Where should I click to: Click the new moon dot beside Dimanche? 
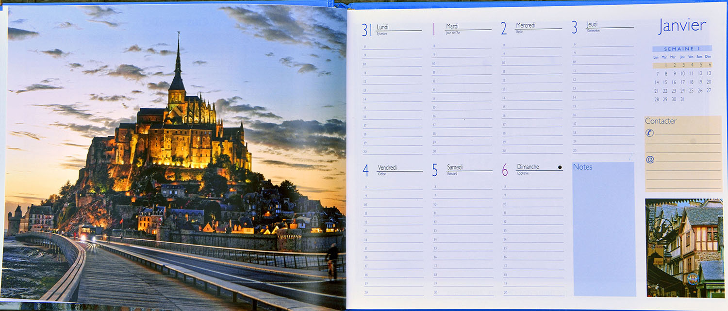click(560, 167)
